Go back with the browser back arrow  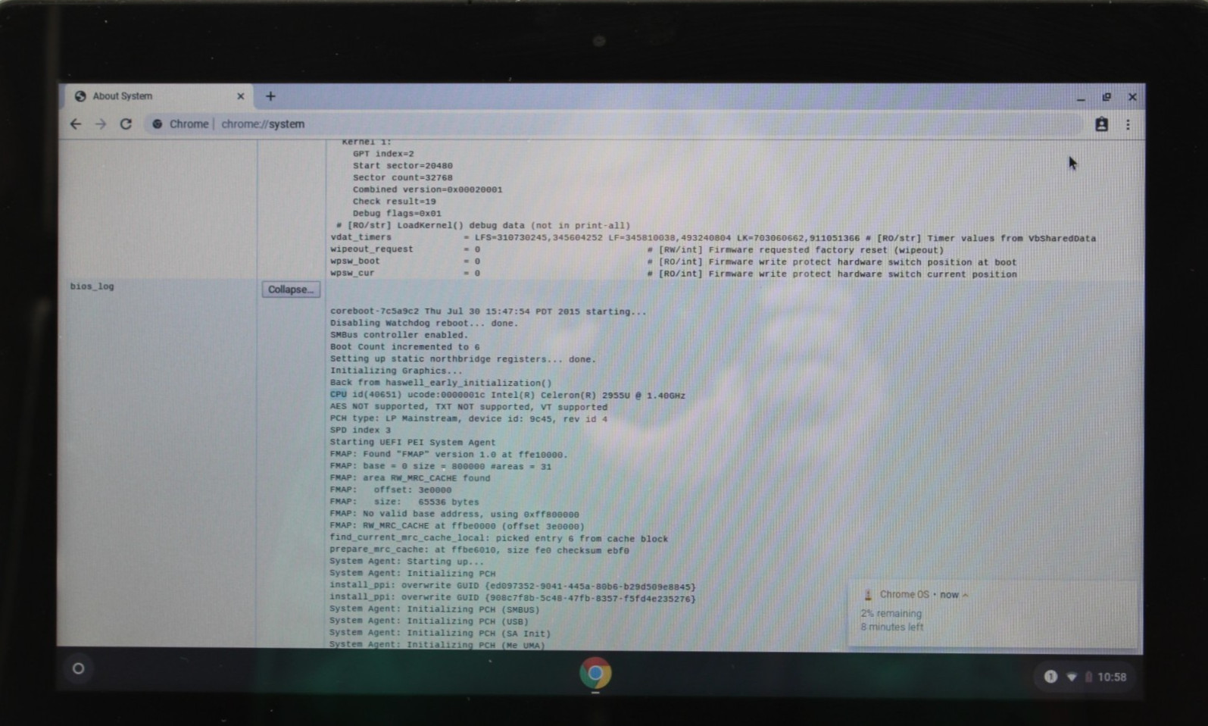75,124
